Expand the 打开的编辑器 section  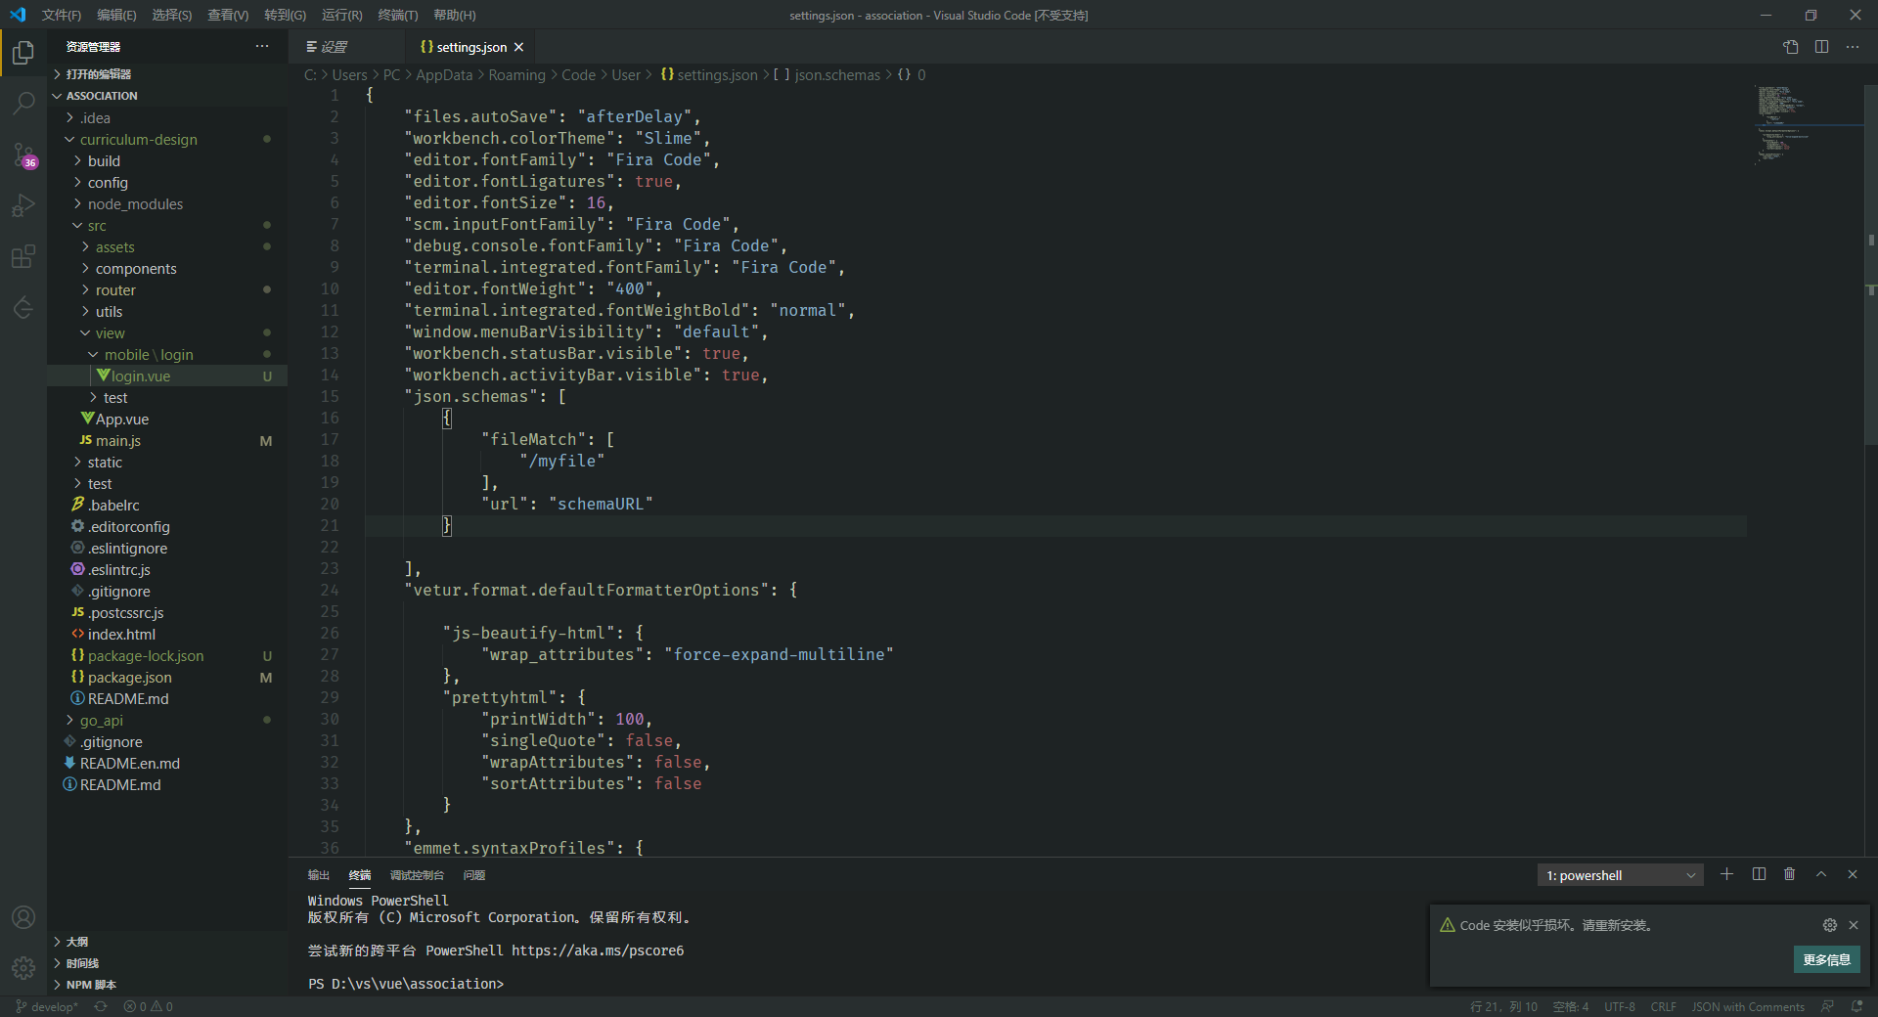(x=167, y=74)
